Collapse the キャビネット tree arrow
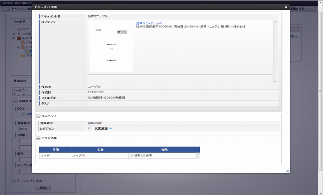Screen dimensions: 323x195 click(x=13, y=38)
